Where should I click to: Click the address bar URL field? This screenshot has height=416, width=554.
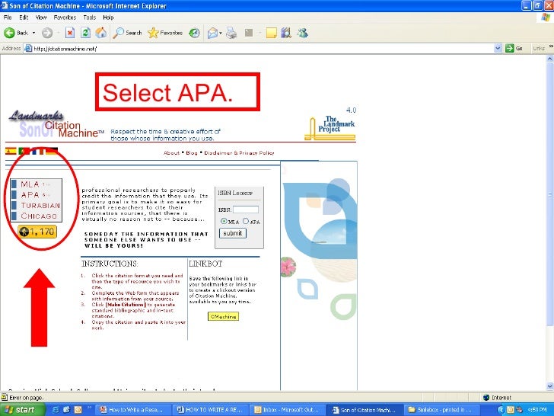coord(262,49)
